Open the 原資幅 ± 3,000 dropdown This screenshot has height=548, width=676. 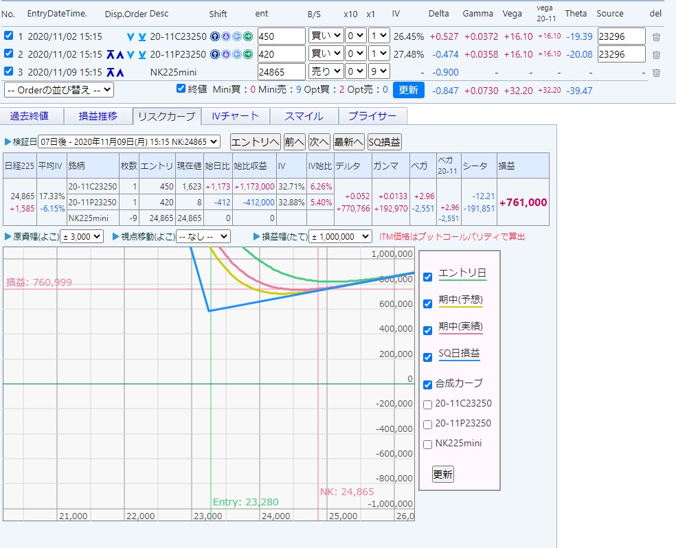pos(82,236)
